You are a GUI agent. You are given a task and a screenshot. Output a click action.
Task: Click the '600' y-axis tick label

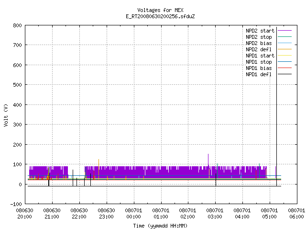(17, 65)
